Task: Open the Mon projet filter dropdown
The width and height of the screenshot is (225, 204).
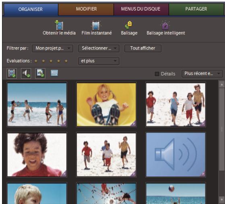Action: [x=52, y=48]
